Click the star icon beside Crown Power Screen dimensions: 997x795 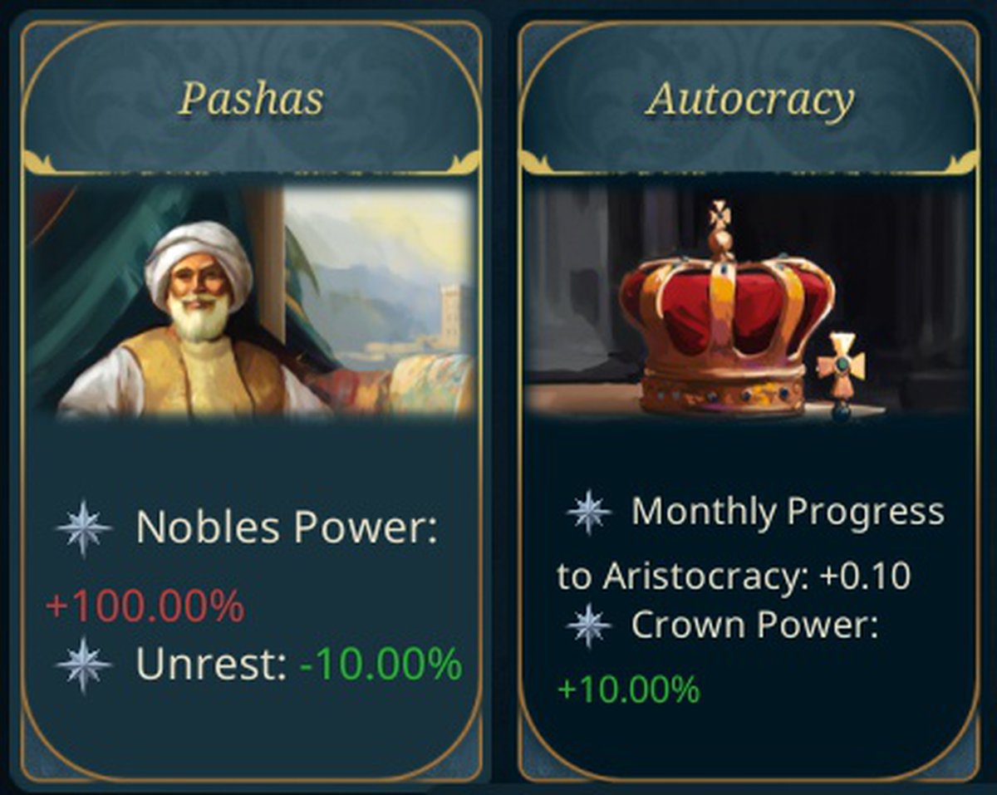[589, 626]
